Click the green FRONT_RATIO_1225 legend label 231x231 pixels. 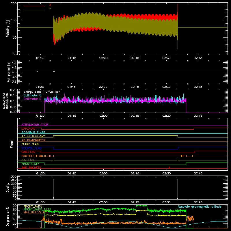(38, 209)
